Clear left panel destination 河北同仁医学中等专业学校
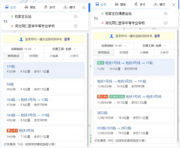This screenshot has height=148, width=180. (x=75, y=26)
